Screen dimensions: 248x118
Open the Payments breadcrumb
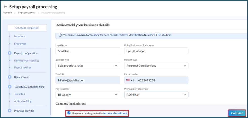pos(7,13)
